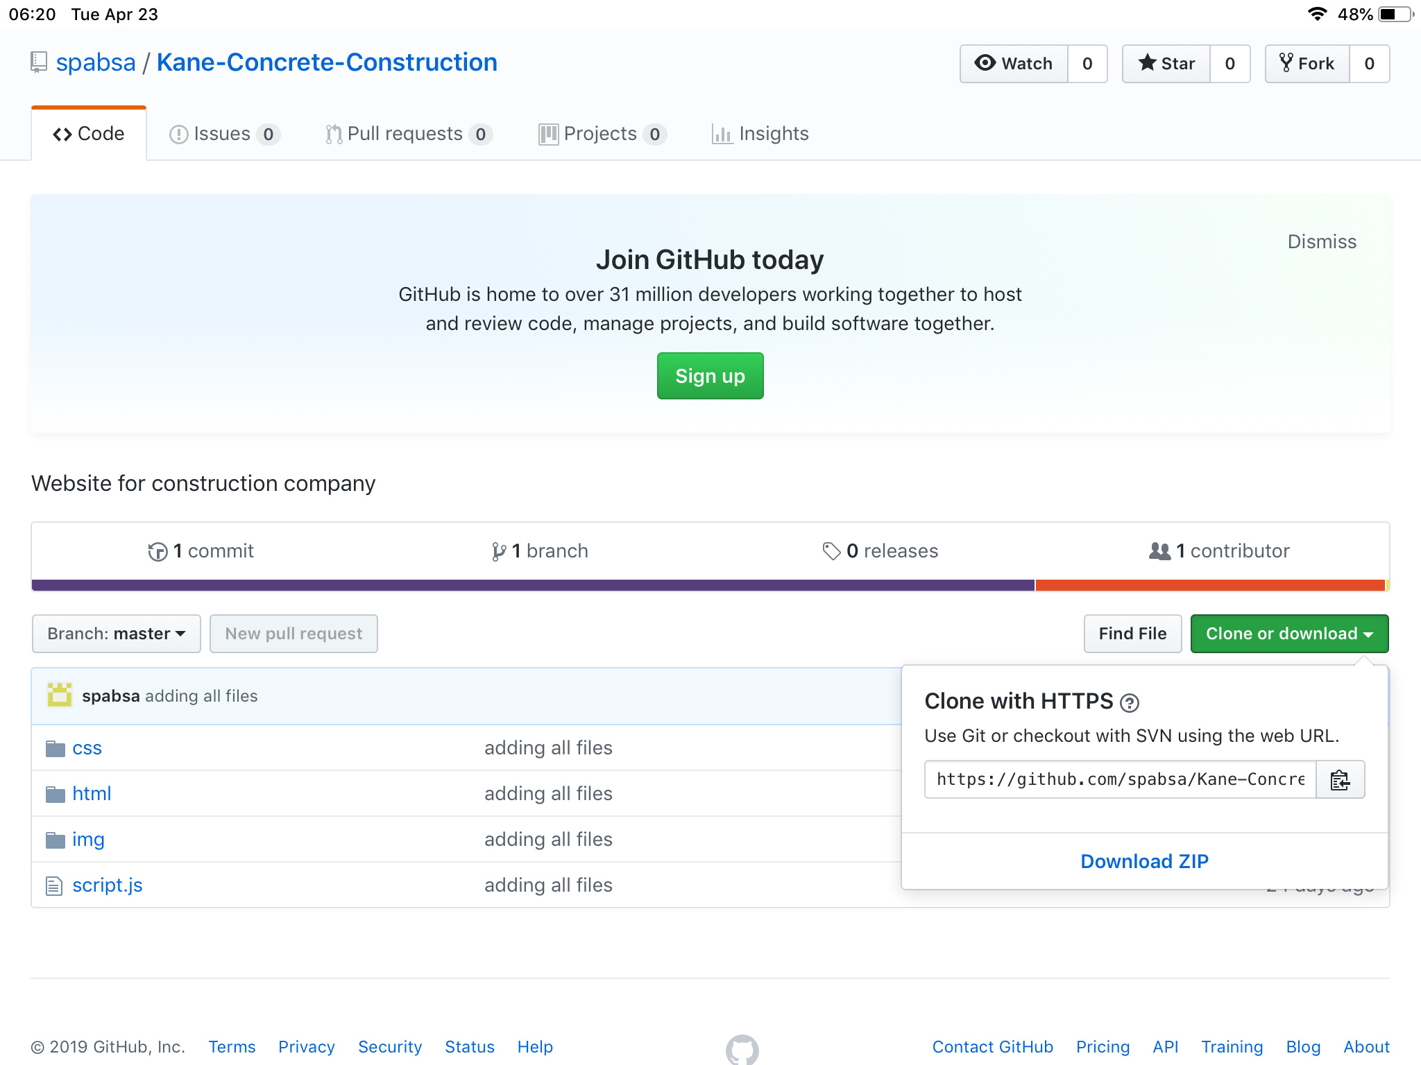The height and width of the screenshot is (1065, 1421).
Task: Fork the repository
Action: tap(1308, 64)
